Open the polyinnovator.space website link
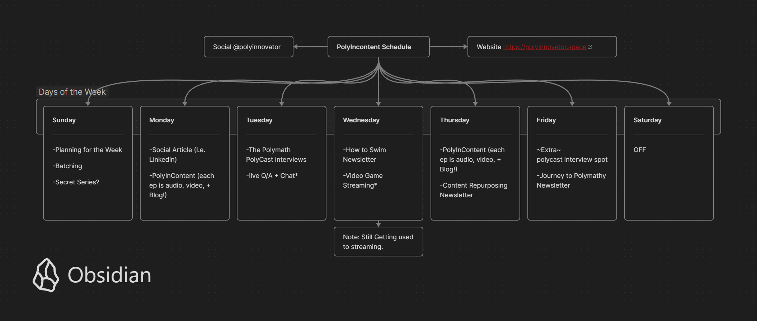The image size is (757, 321). pyautogui.click(x=544, y=47)
